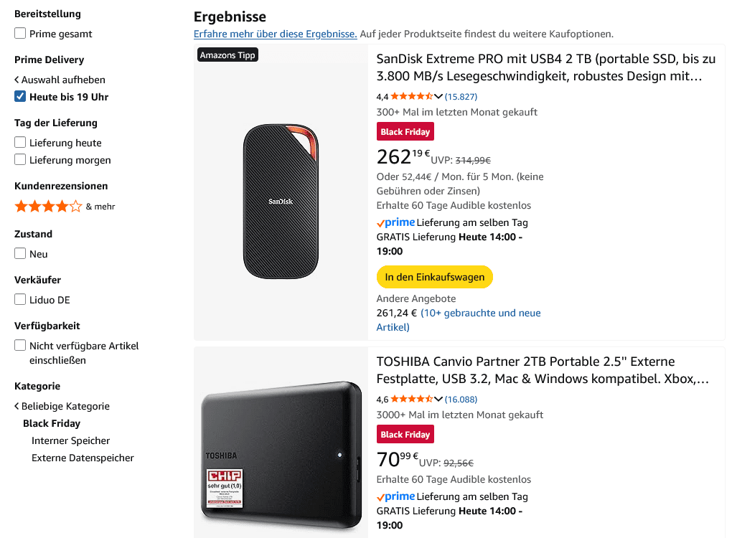Click the Black Friday badge on SanDisk
This screenshot has height=538, width=737.
click(x=405, y=132)
